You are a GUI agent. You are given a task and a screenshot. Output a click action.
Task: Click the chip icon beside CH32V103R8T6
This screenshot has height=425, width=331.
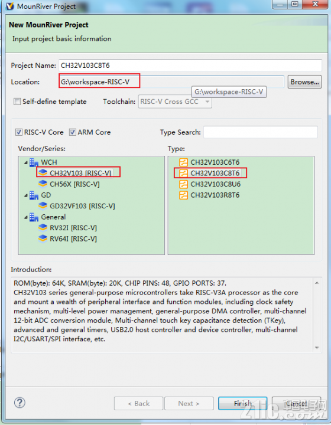183,195
